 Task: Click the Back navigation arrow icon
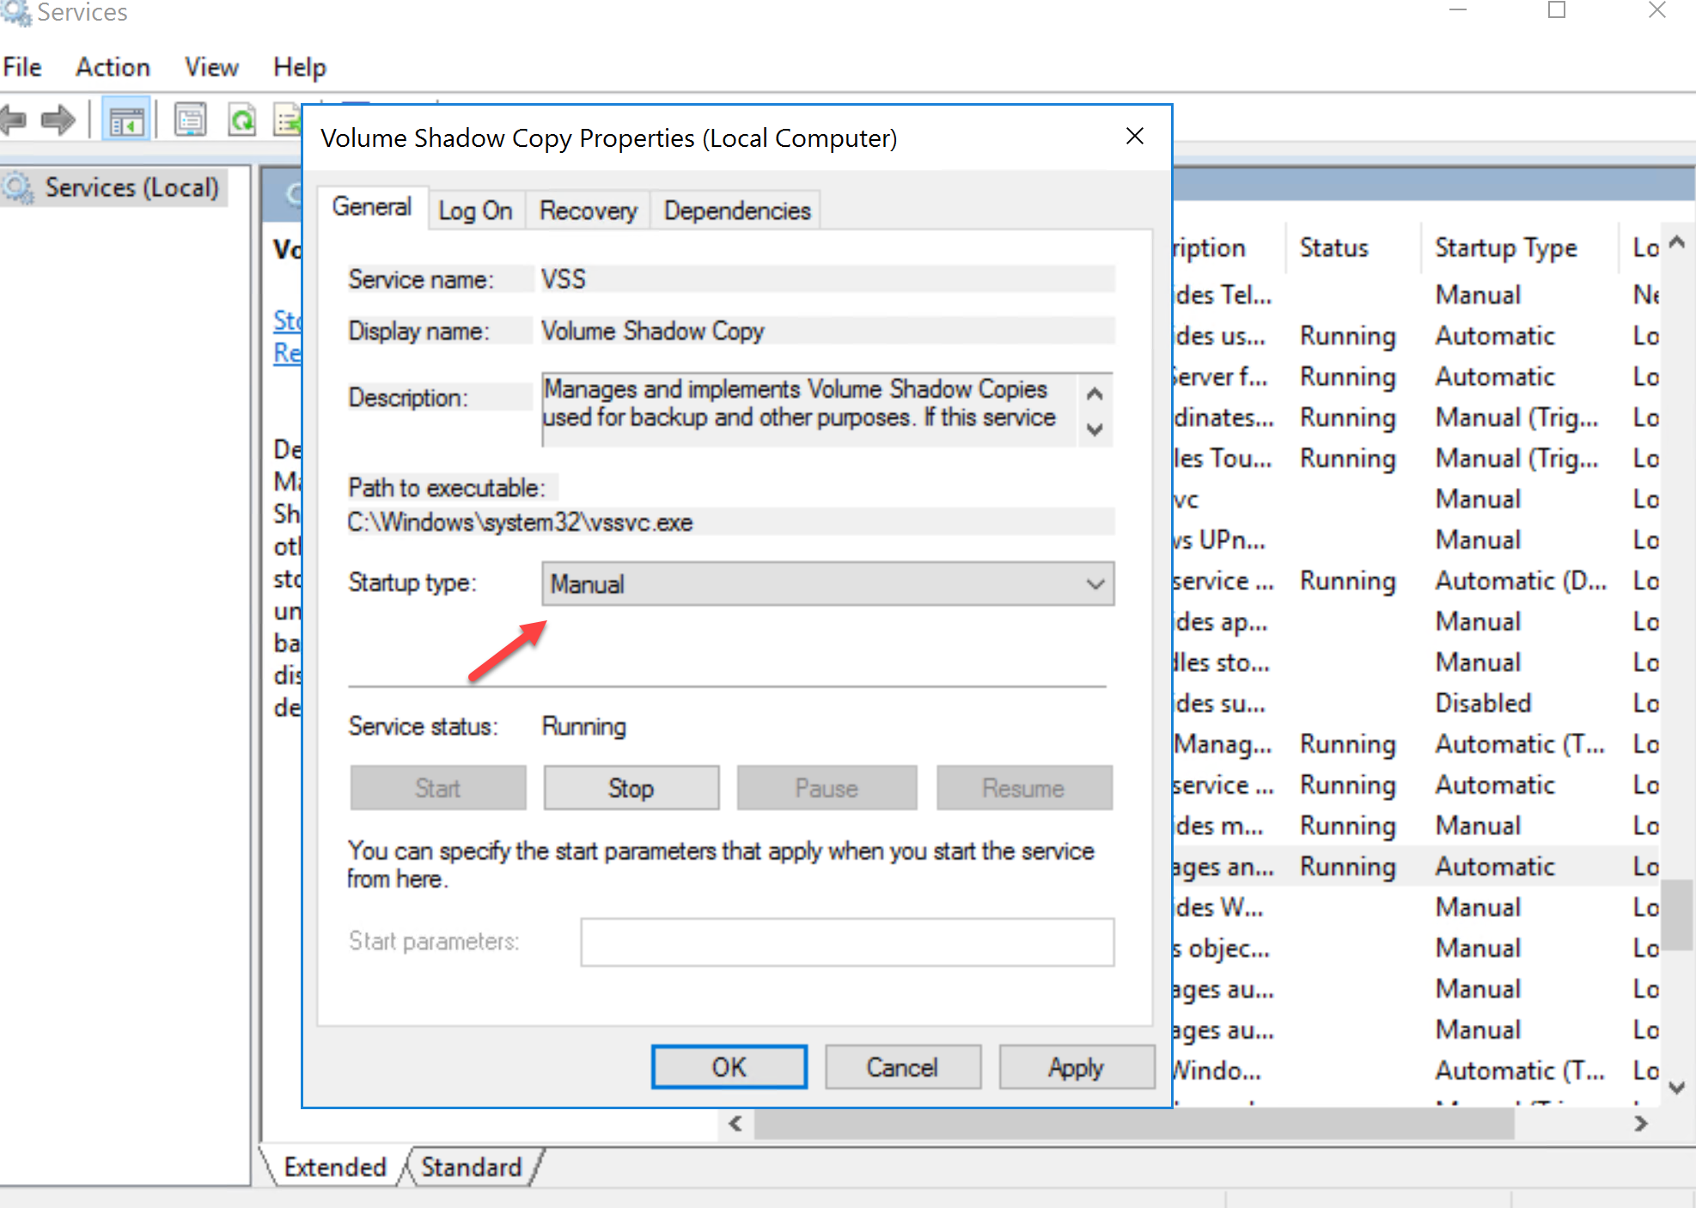13,119
